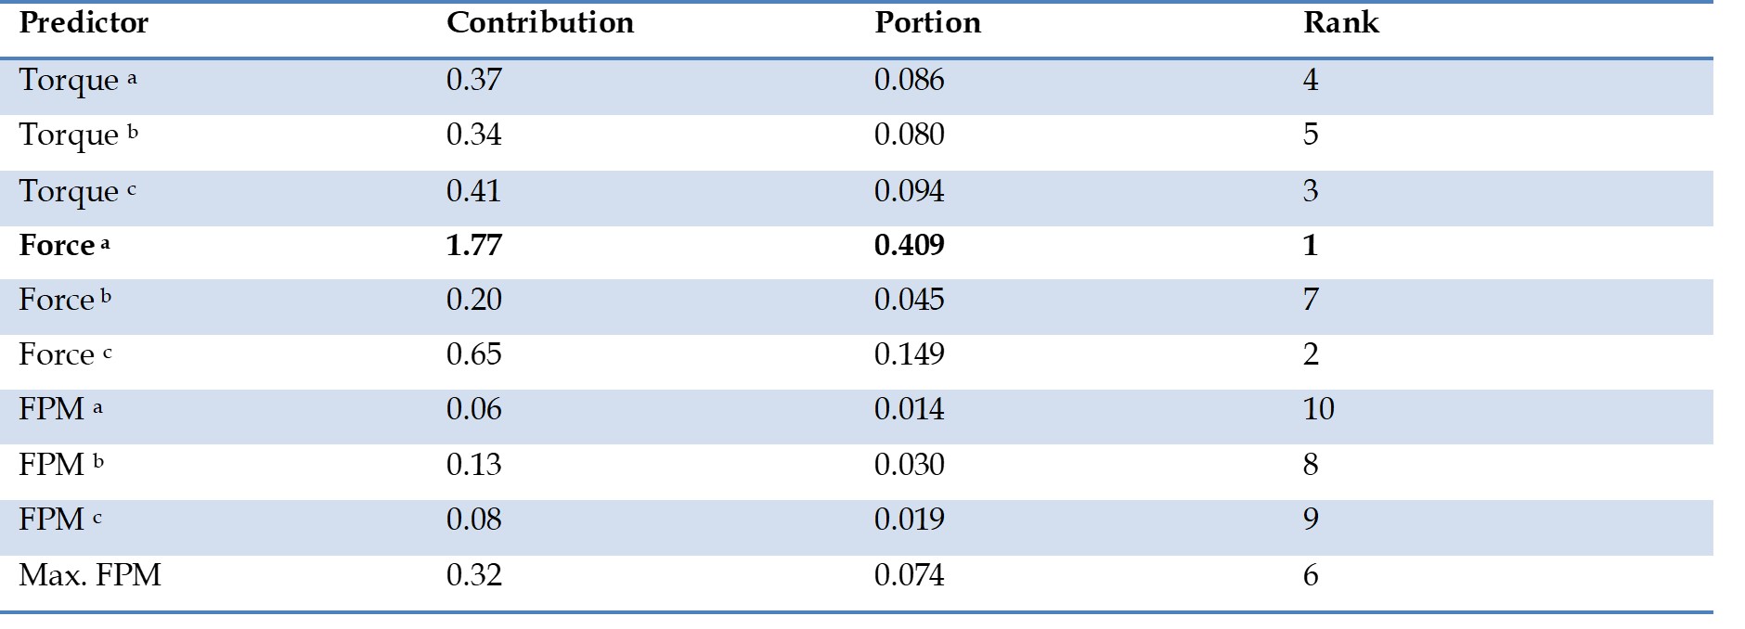The width and height of the screenshot is (1745, 629).
Task: Click the rank 7 cell for Force b
Action: tap(1311, 301)
